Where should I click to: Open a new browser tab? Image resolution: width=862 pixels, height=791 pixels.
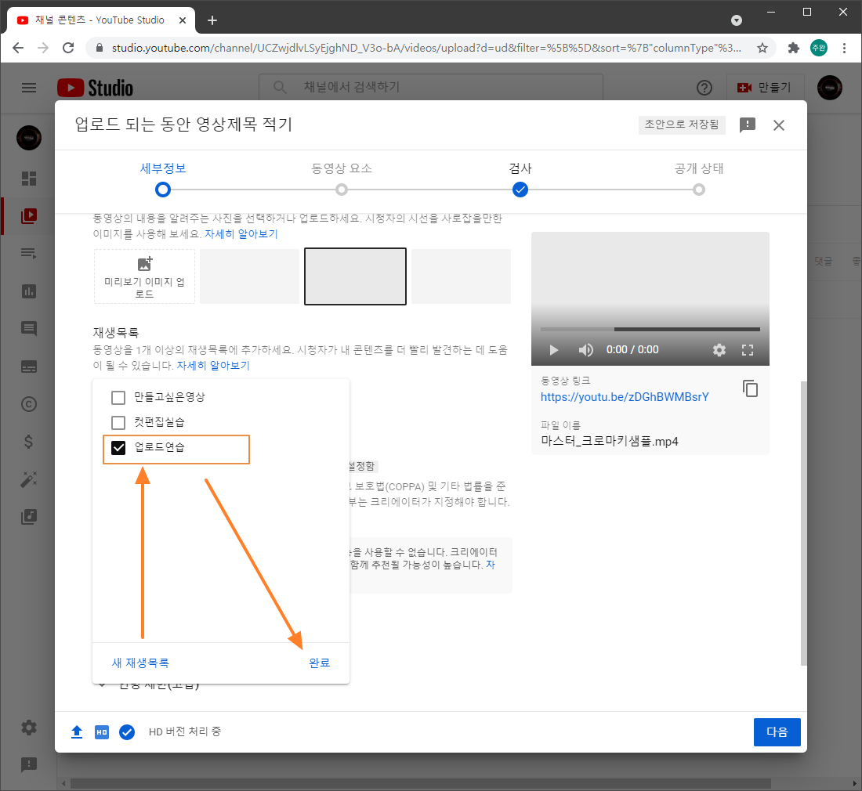coord(212,20)
